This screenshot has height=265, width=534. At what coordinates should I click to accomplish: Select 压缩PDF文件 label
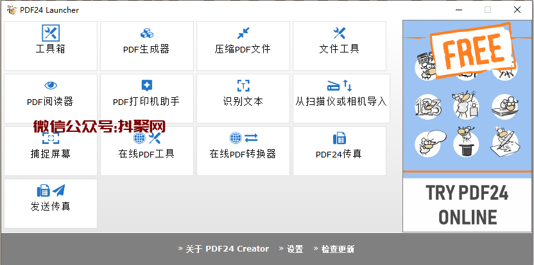(243, 49)
